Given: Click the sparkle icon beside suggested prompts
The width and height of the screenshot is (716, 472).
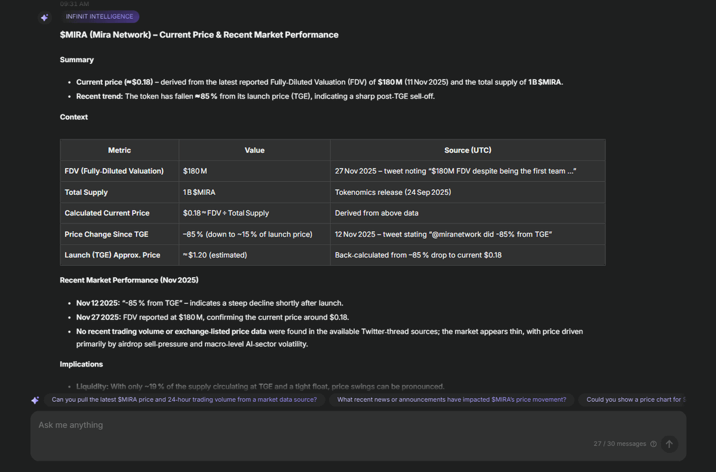Looking at the screenshot, I should 35,400.
